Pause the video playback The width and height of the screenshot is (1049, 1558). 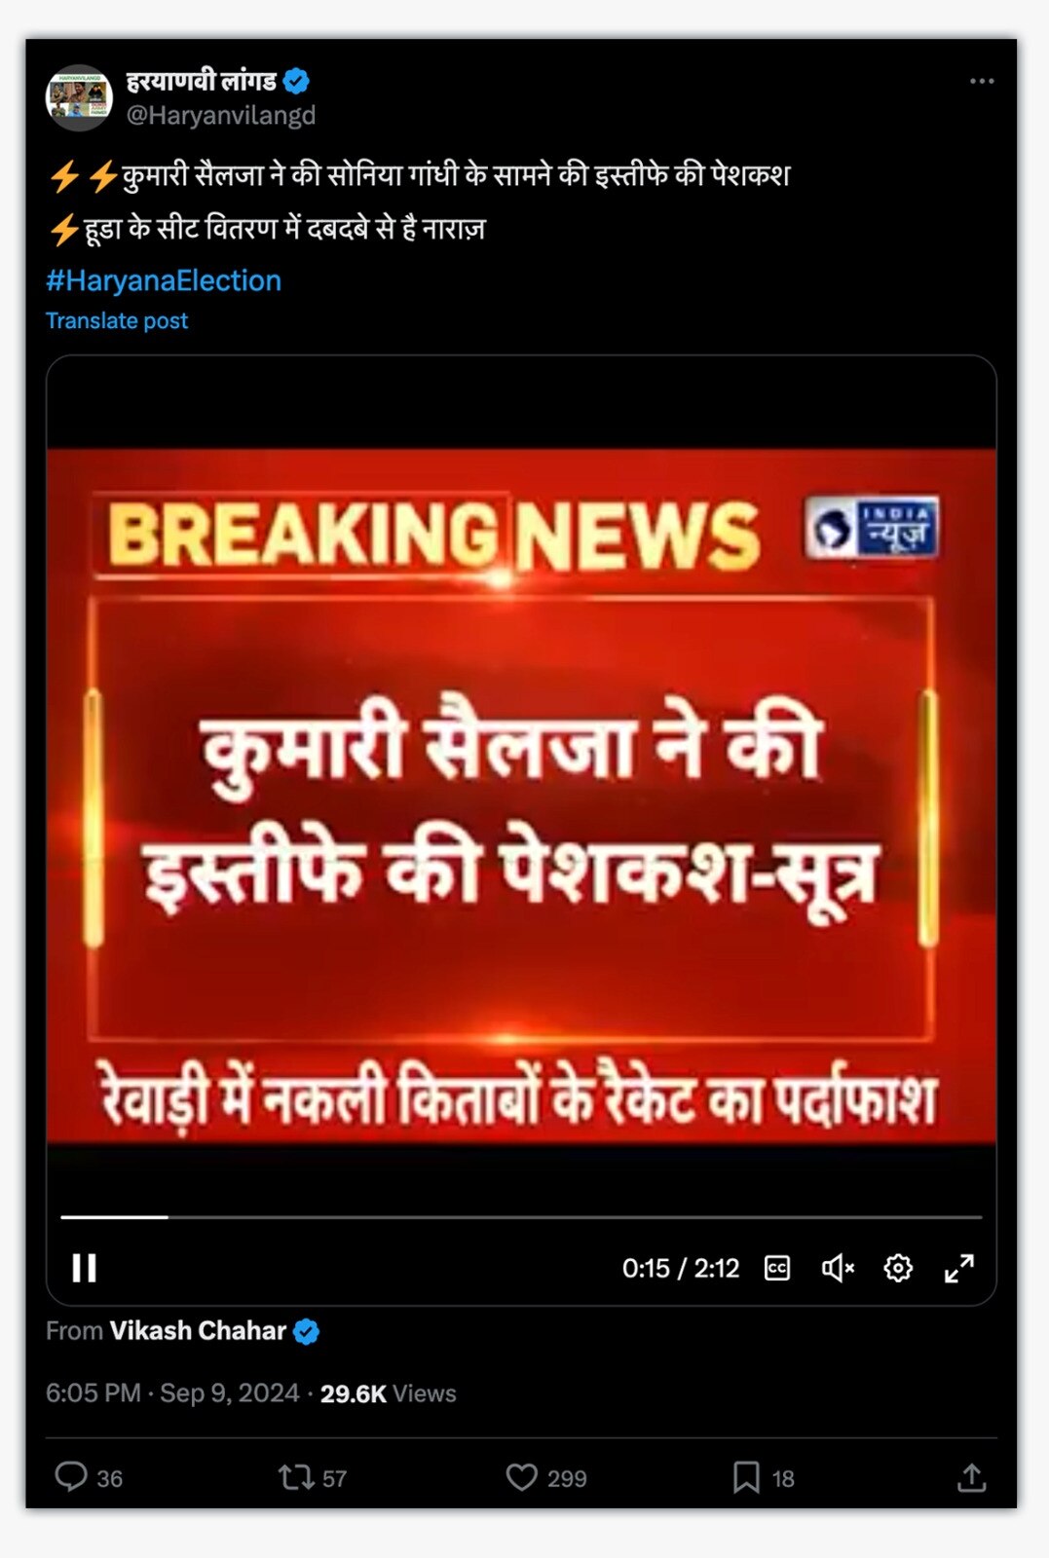(85, 1268)
